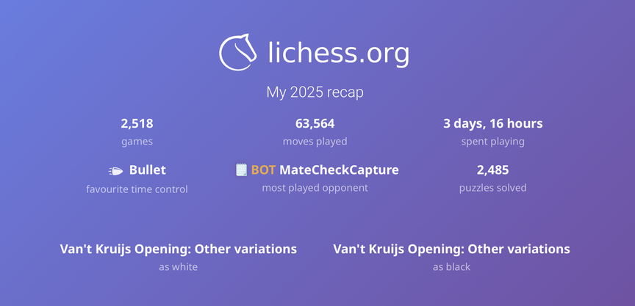Click the as white caption
Viewport: 635px width, 306px height.
point(179,266)
